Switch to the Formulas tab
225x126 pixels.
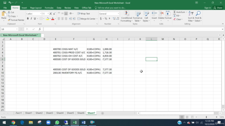tap(49, 8)
